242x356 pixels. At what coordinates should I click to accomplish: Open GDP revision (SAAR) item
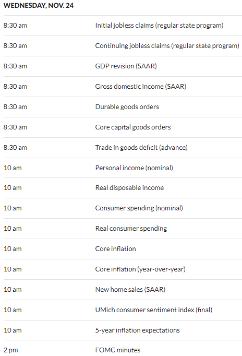coord(126,66)
